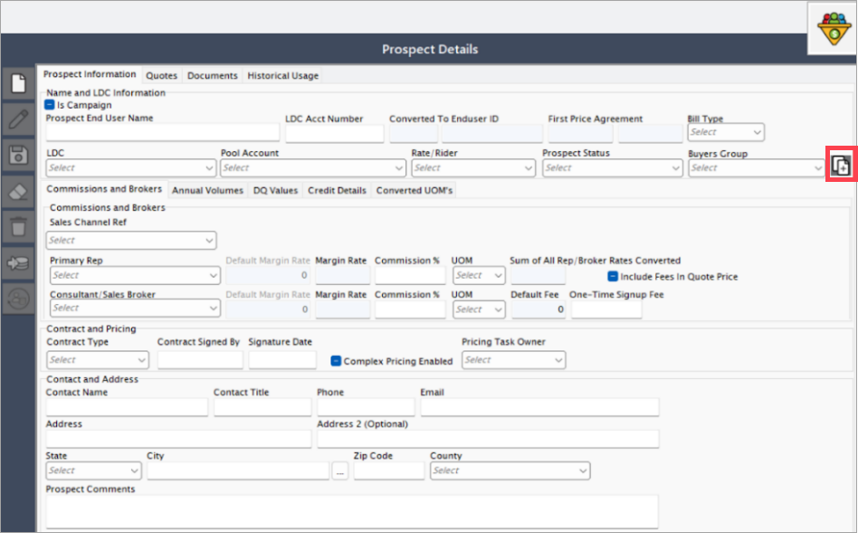Viewport: 858px width, 533px height.
Task: Open the Pricing Task Owner dropdown
Action: click(513, 360)
